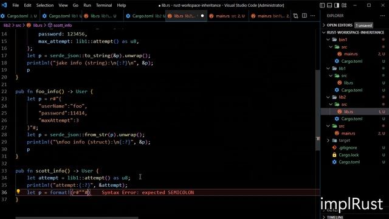Click lib.rs in the breadcrumb
The image size is (389, 219).
(38, 26)
